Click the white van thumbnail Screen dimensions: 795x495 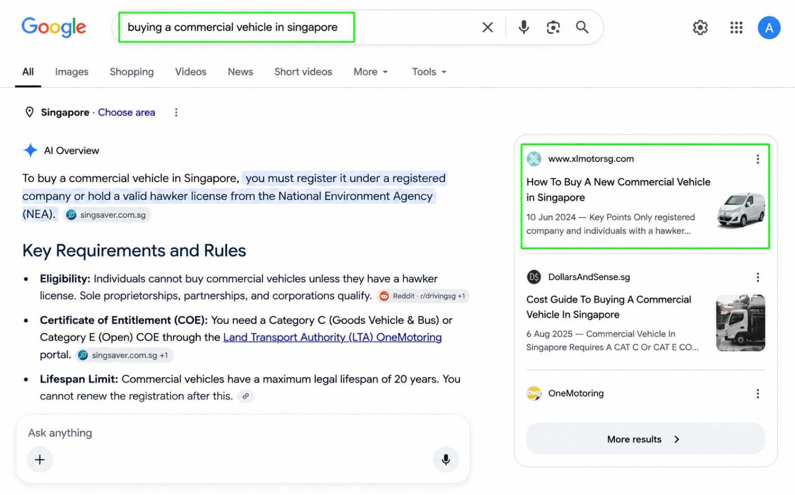(741, 210)
